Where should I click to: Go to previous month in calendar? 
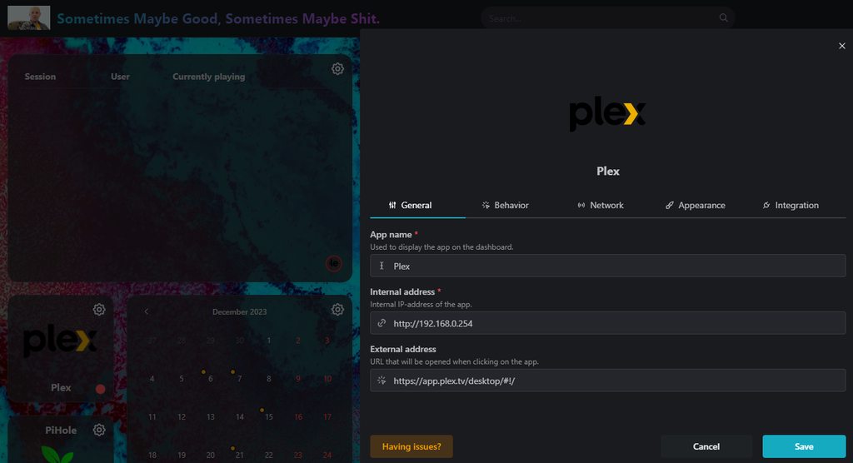147,311
